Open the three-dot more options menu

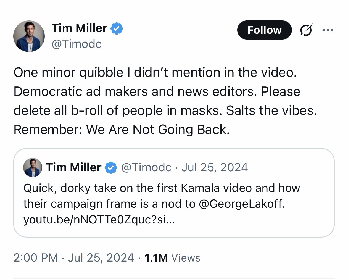(328, 30)
